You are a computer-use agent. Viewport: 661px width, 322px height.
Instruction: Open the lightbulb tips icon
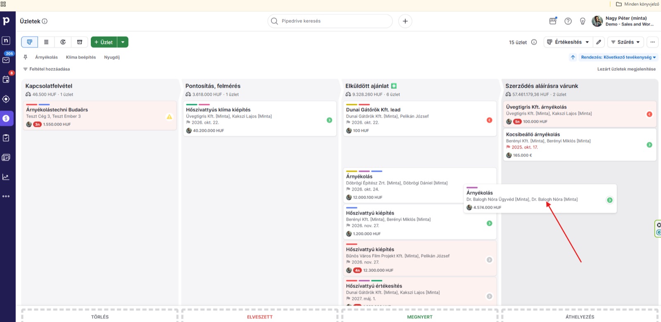pos(583,21)
